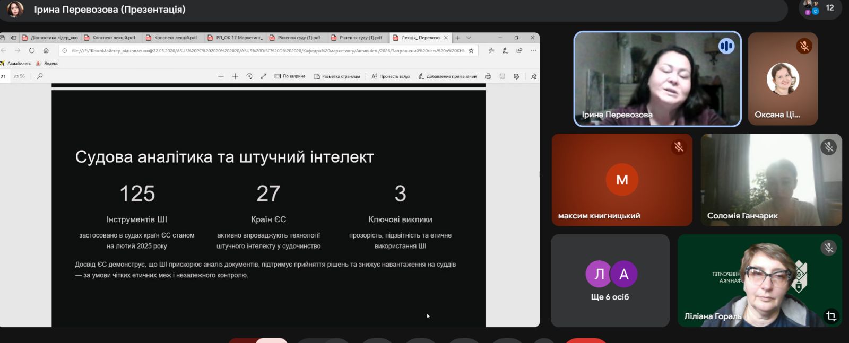Open the browser home page icon
Screen dimensions: 849x343
tap(46, 50)
